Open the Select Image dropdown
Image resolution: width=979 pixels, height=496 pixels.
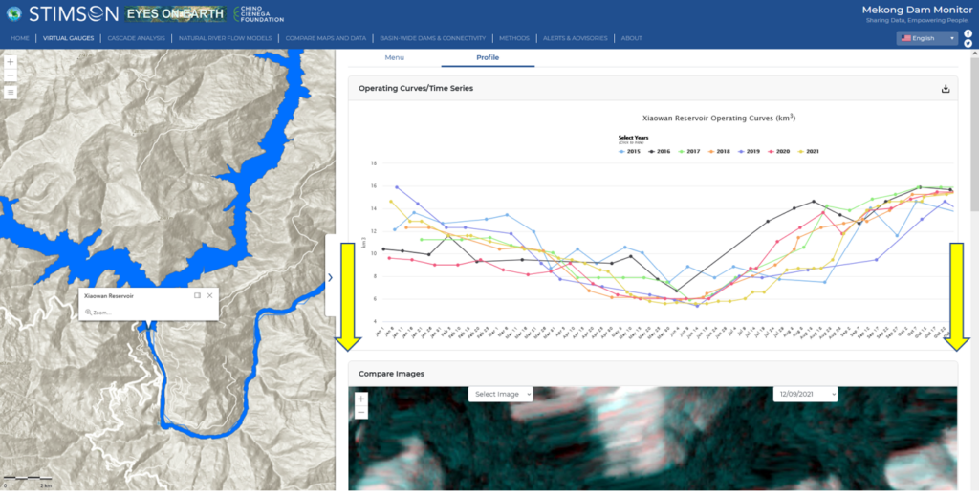pos(500,394)
